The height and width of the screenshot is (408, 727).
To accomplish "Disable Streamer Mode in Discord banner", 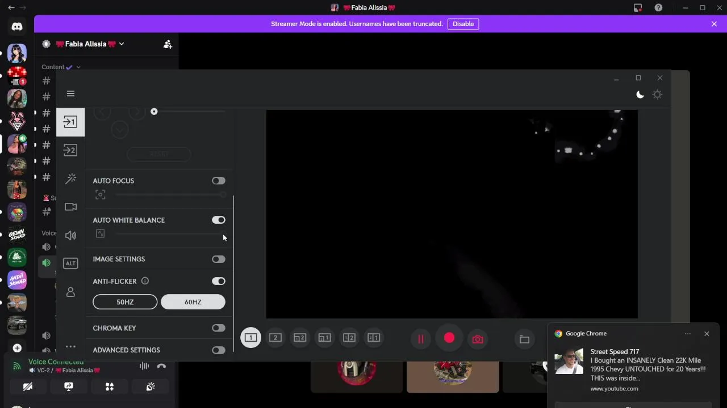I will pyautogui.click(x=463, y=24).
